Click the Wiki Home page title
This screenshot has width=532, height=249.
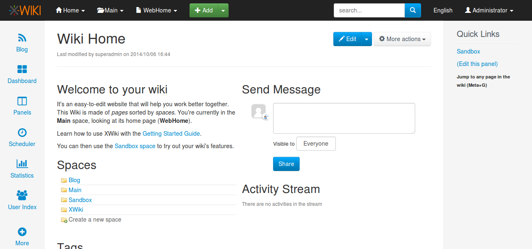coord(91,39)
